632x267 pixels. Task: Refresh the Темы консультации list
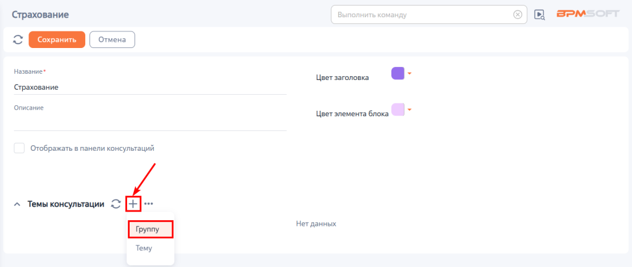[x=115, y=204]
